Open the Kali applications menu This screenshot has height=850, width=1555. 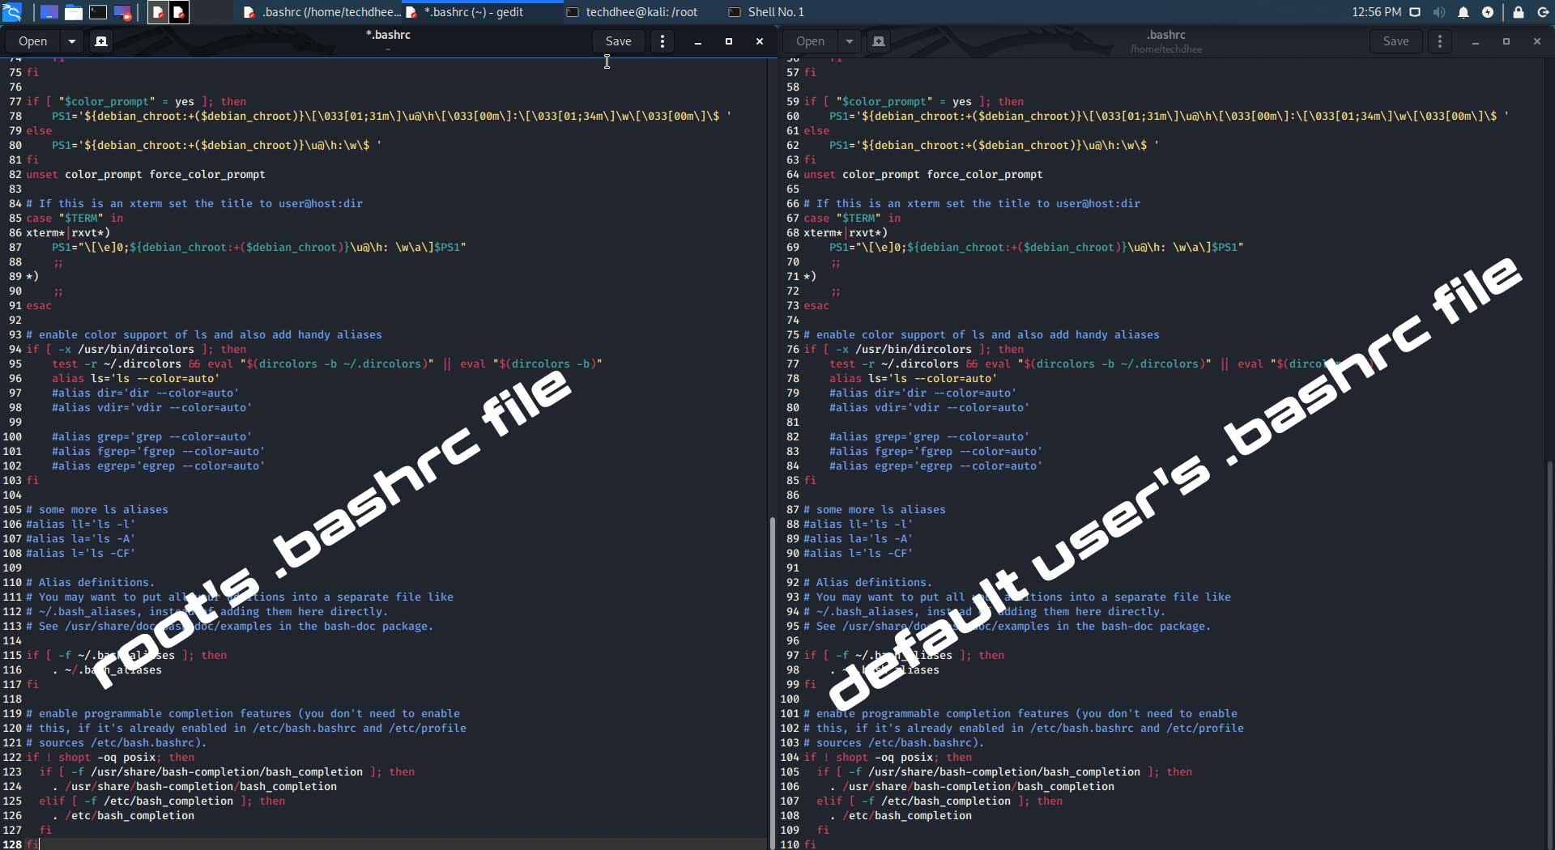pos(13,12)
